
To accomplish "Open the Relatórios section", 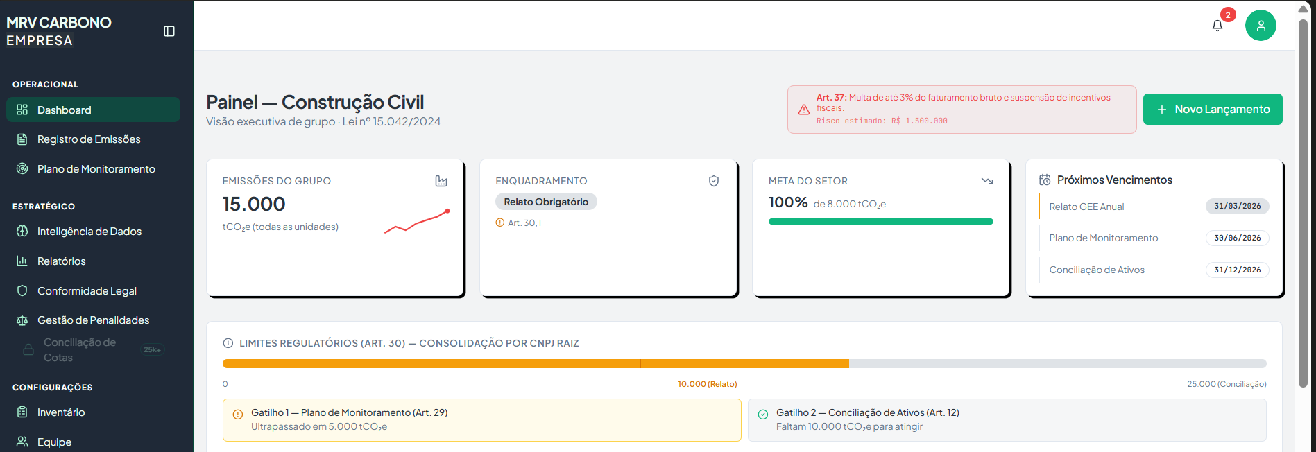I will (93, 261).
